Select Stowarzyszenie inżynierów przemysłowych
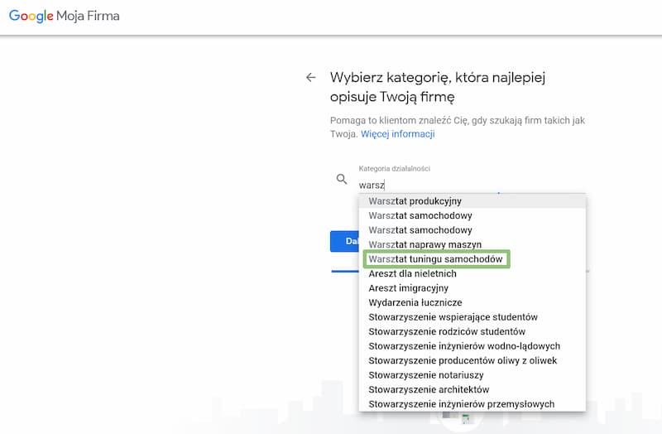Screen dimensions: 662x434 [x=472, y=404]
